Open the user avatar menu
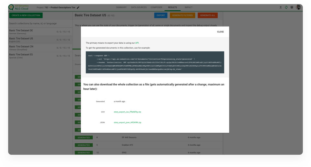The width and height of the screenshot is (311, 167). click(298, 7)
